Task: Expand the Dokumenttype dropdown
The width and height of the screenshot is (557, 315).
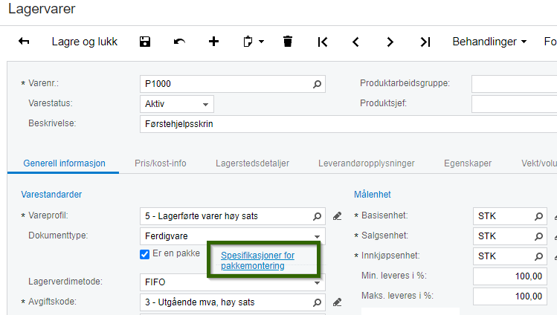Action: 318,237
